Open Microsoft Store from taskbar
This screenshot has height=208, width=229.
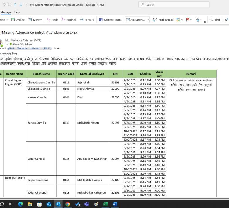[39, 204]
